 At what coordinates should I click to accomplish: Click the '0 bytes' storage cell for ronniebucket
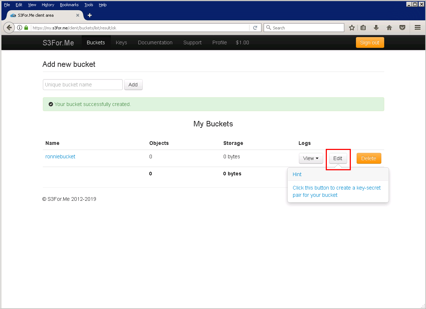coord(231,156)
